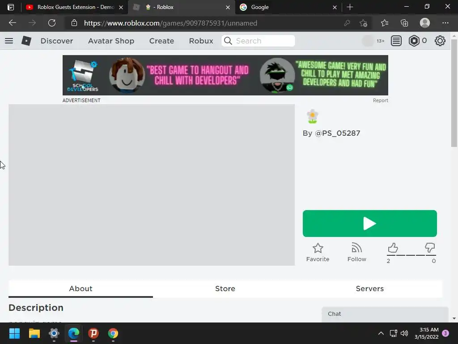Give the game a thumbs up

(393, 248)
